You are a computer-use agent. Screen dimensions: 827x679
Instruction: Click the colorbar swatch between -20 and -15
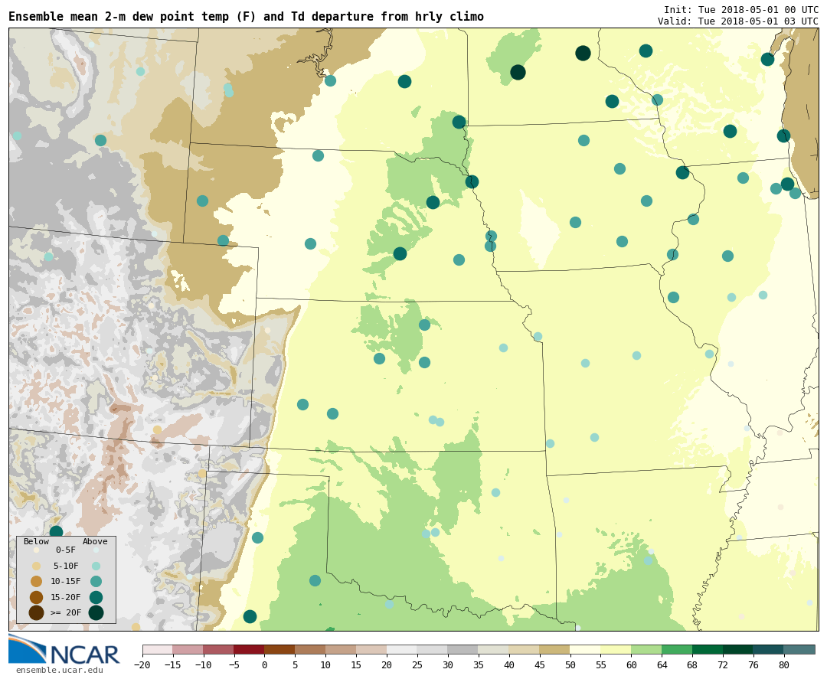point(157,649)
